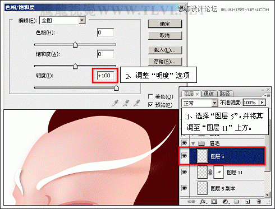Click the 色相 hue slider handle
275x209 pixels.
click(75, 45)
